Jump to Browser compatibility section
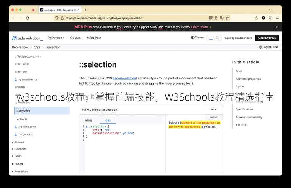Screen dimensions: 291x188 click(249, 117)
